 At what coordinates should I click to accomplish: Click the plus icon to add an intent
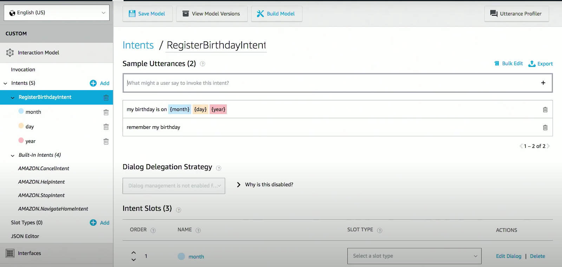93,83
